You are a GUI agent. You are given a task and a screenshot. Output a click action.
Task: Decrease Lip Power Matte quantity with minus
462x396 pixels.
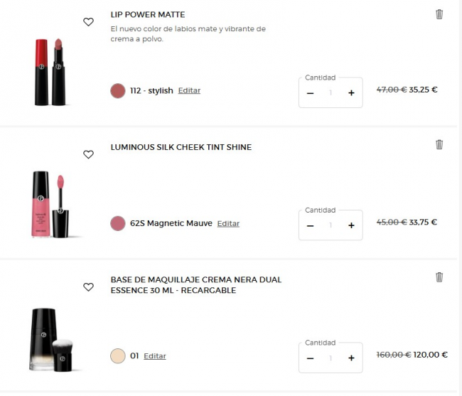coord(310,93)
